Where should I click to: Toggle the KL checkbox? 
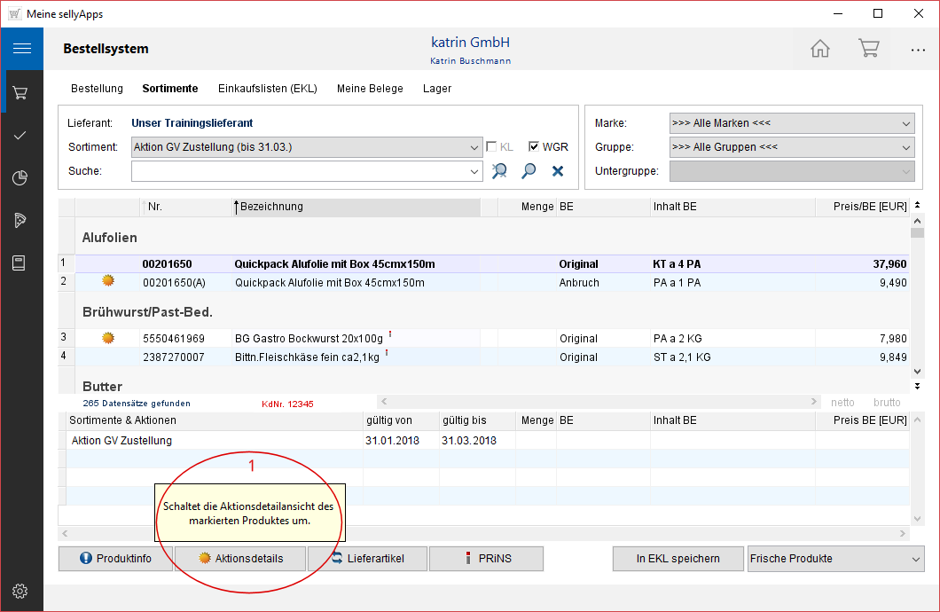tap(492, 147)
